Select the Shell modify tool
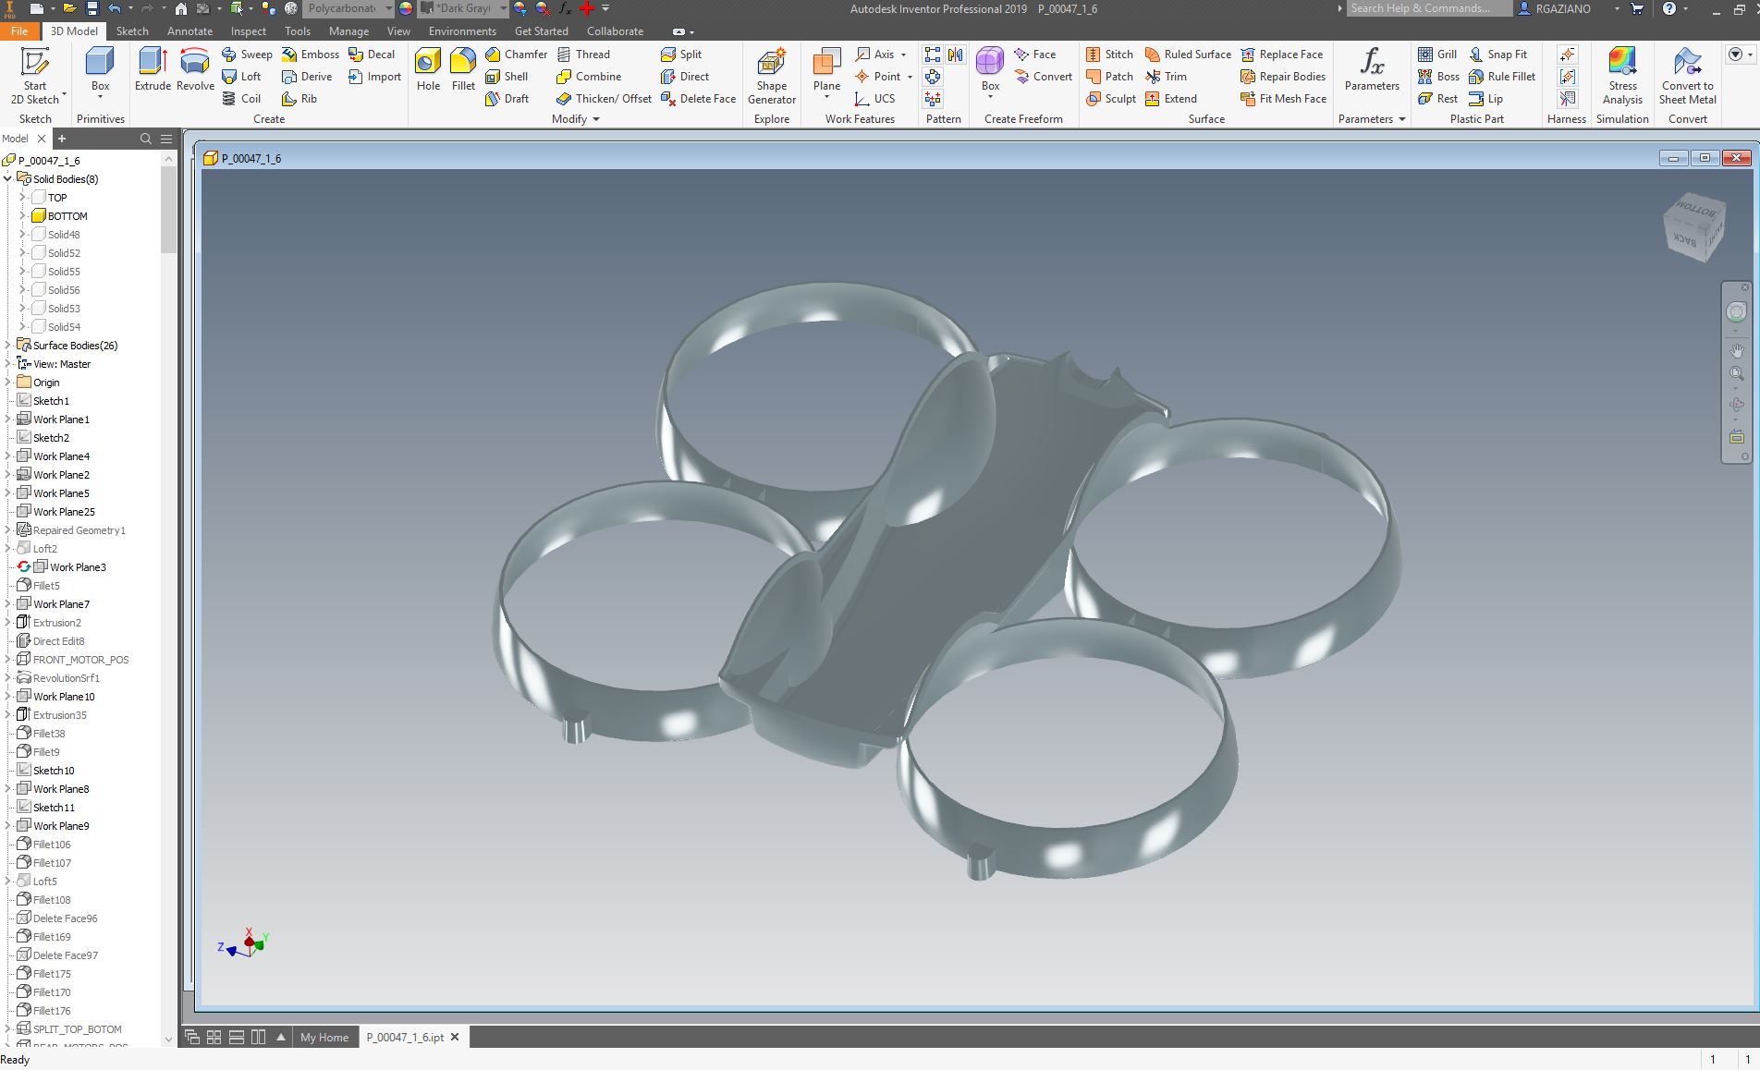This screenshot has width=1760, height=1070. tap(509, 77)
